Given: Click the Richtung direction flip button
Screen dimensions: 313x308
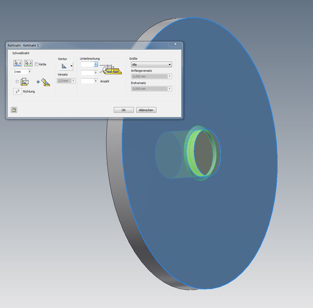Looking at the screenshot, I should (x=18, y=91).
